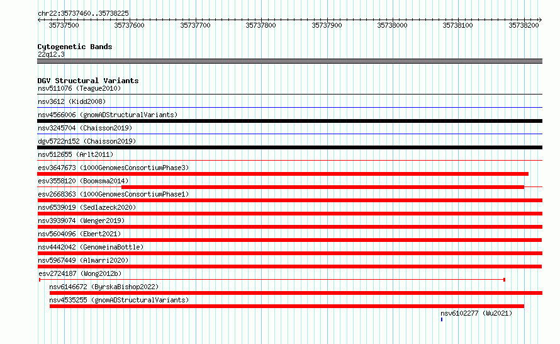Open the DGV Structural Variants track title
The width and height of the screenshot is (560, 344).
tap(88, 81)
